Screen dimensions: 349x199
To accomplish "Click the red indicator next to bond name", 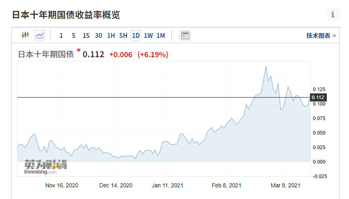I will tap(79, 51).
